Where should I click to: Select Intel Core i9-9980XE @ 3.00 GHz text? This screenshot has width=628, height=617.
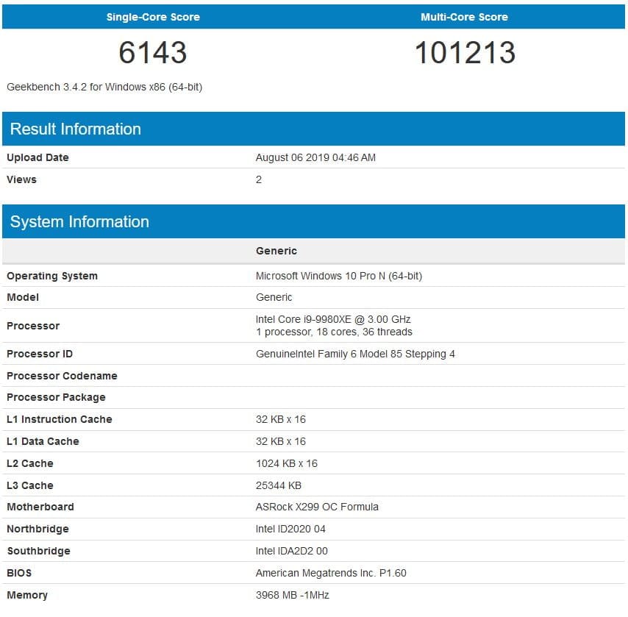pos(333,319)
